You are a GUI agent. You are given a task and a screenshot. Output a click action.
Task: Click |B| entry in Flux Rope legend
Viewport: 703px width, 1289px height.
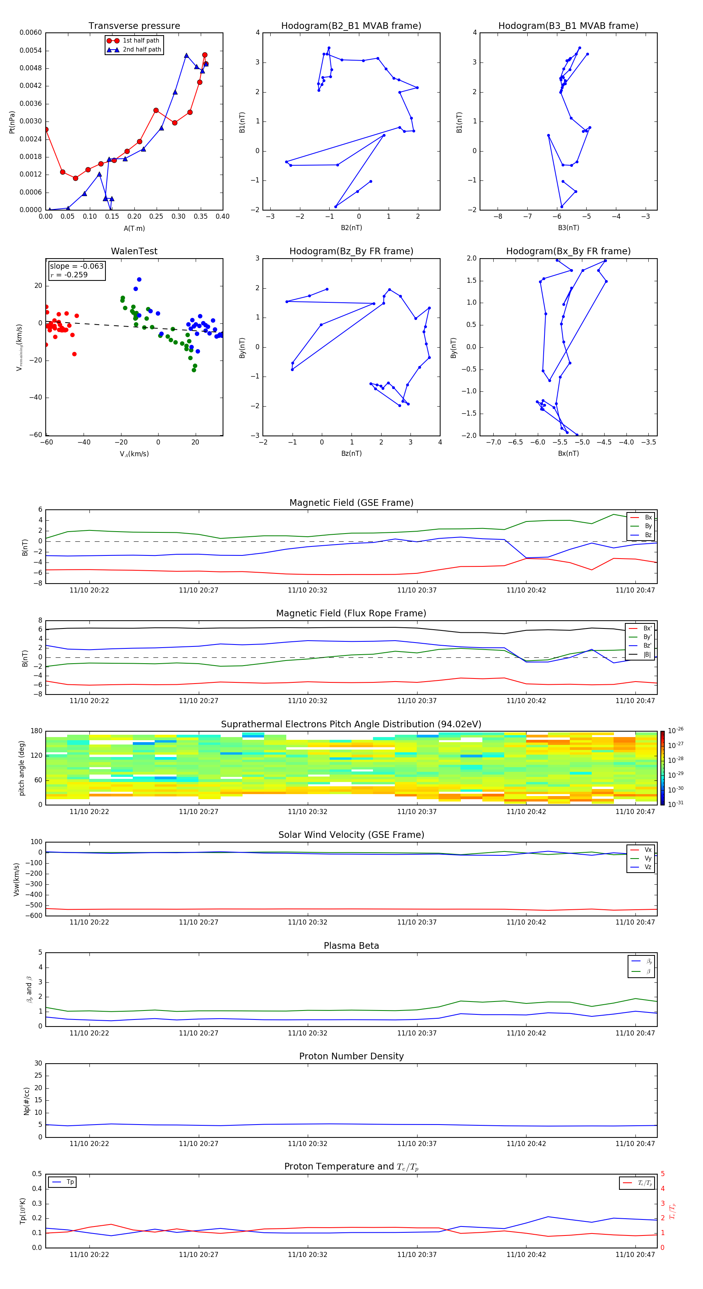[x=641, y=655]
